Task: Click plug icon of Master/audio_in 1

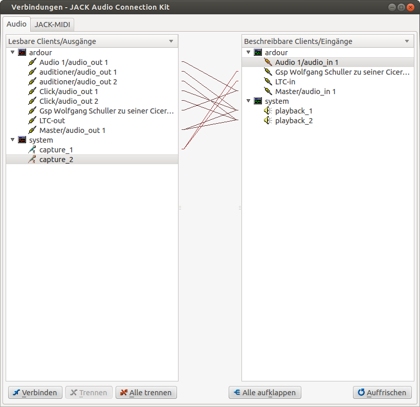Action: tap(268, 92)
